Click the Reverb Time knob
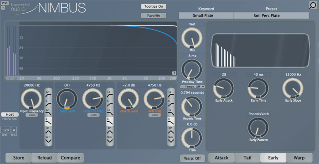 [192, 107]
